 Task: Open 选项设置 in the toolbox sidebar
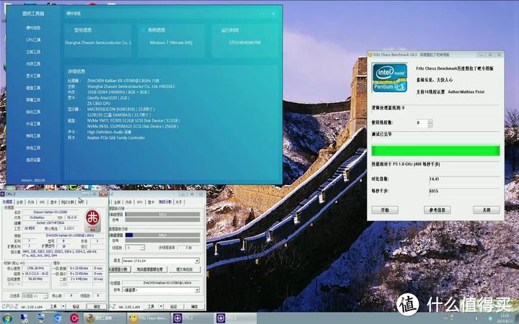click(33, 160)
